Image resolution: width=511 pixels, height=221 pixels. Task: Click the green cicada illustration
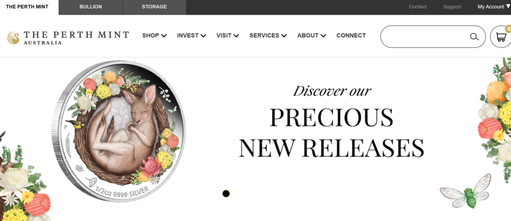point(466,192)
